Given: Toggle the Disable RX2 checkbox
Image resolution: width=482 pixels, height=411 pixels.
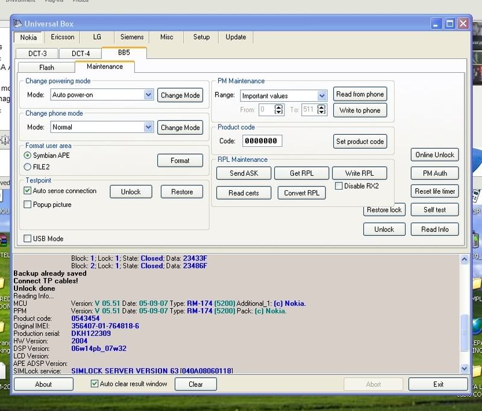Looking at the screenshot, I should pyautogui.click(x=339, y=186).
